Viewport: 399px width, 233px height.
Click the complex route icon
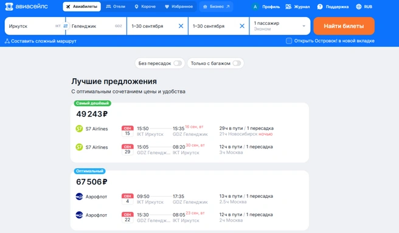coord(7,41)
